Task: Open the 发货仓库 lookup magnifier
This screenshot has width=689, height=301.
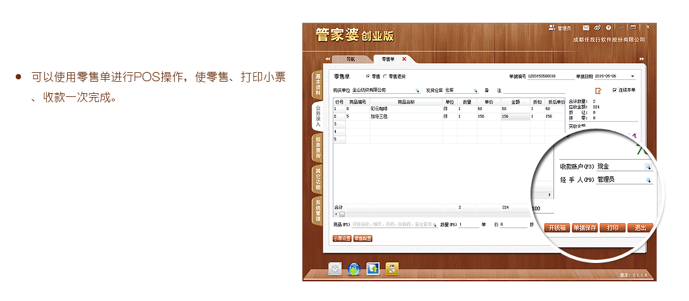Action: [475, 91]
